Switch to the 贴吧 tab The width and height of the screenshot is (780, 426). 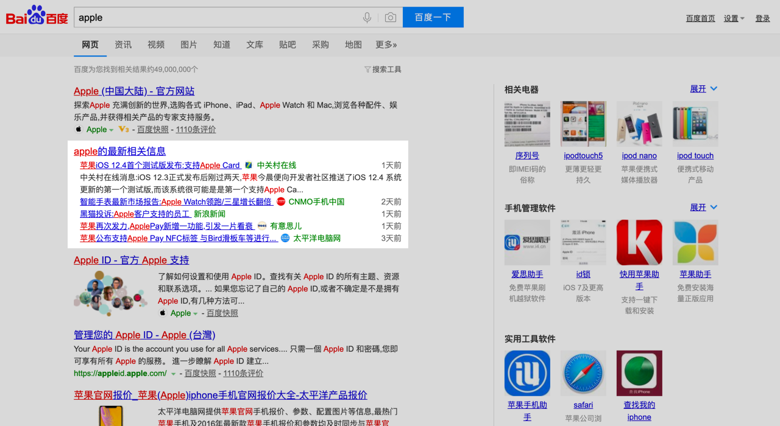point(288,44)
